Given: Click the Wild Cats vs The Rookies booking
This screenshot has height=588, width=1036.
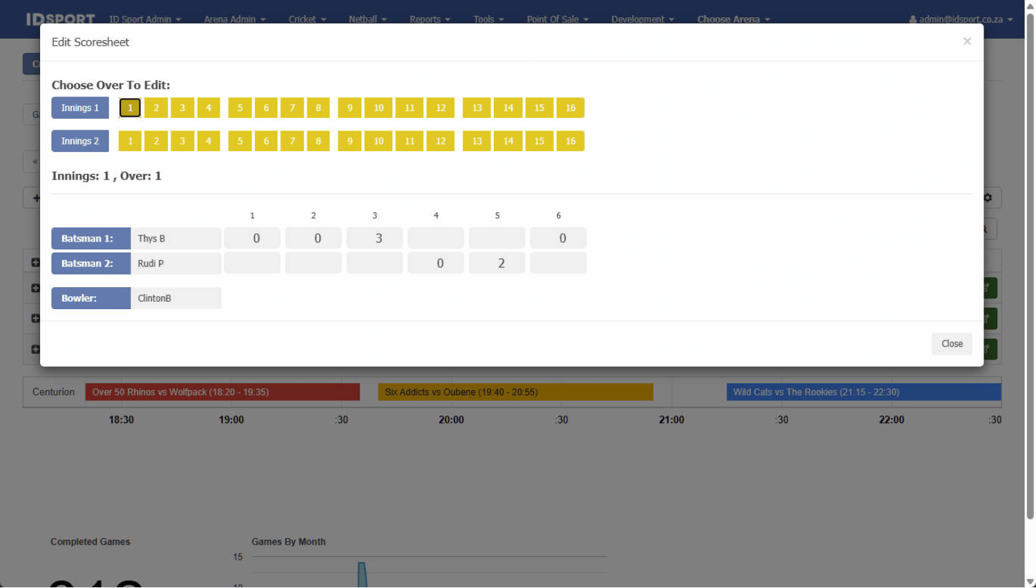Looking at the screenshot, I should (863, 392).
